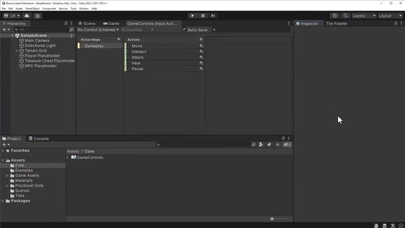The height and width of the screenshot is (228, 405).
Task: Open Project panel options menu
Action: [x=289, y=138]
